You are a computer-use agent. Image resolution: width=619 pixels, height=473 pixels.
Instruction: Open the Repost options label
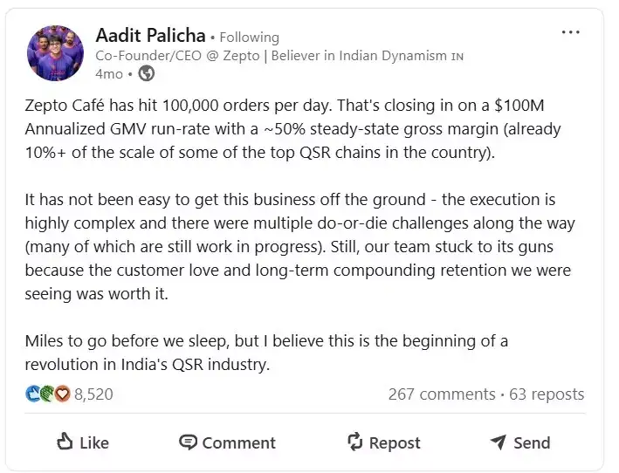[395, 443]
